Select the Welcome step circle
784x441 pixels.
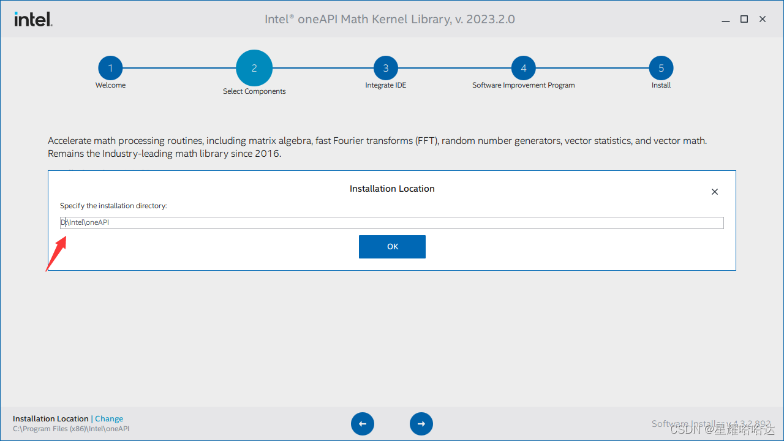[110, 68]
